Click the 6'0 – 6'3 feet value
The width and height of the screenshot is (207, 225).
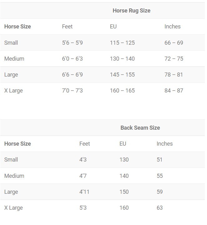click(72, 59)
